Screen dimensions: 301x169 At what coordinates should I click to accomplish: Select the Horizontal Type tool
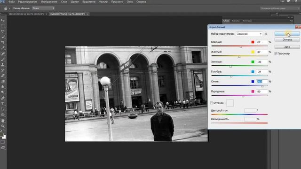(x=3, y=104)
